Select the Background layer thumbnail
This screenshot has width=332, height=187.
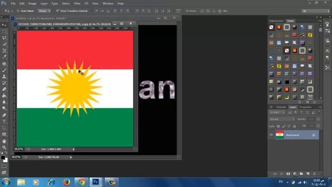point(280,135)
